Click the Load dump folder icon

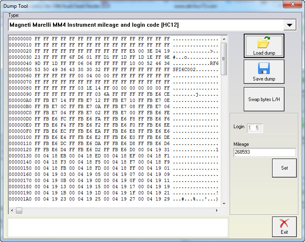(264, 42)
